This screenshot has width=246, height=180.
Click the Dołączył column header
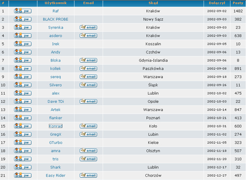(x=217, y=3)
